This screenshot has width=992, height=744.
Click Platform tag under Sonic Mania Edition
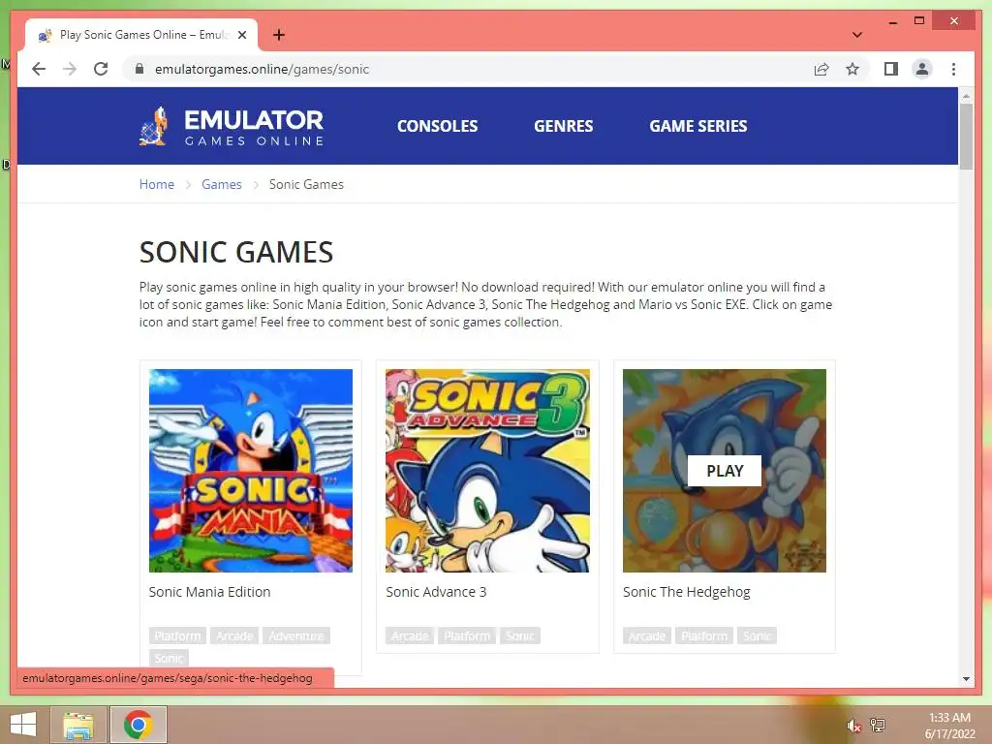pyautogui.click(x=178, y=635)
